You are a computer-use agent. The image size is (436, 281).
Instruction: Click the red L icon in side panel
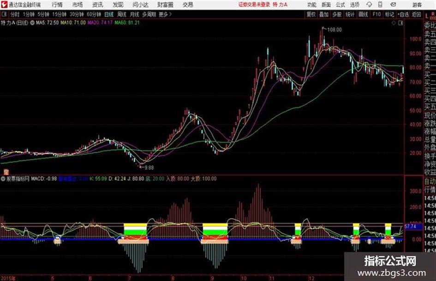[427, 16]
